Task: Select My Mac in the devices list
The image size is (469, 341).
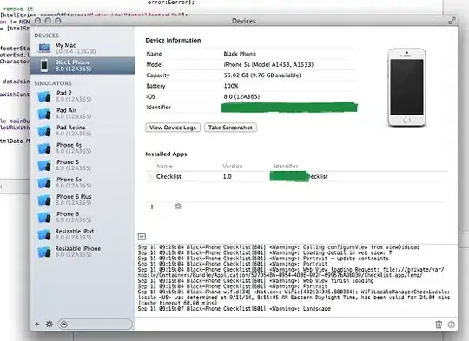Action: tap(83, 48)
